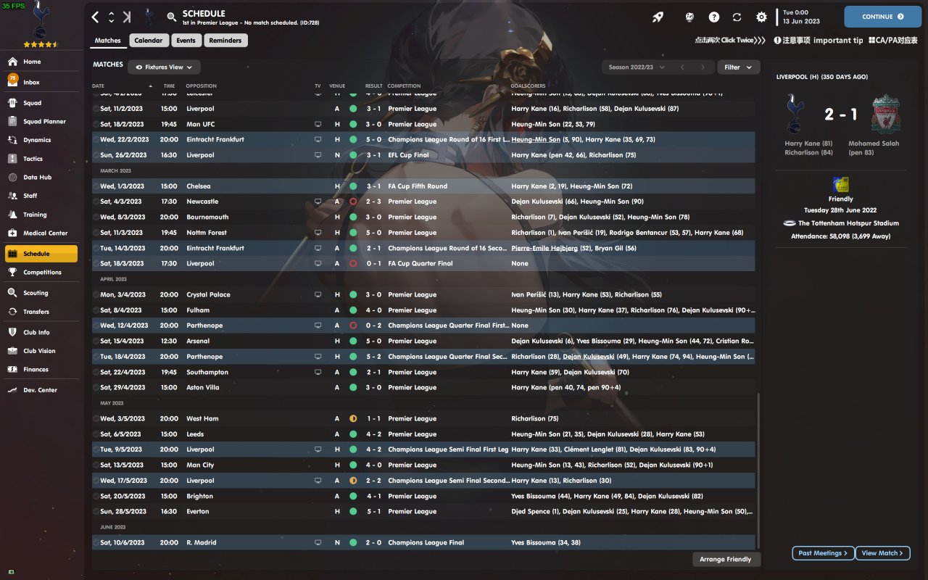This screenshot has width=928, height=580.
Task: Click the TV icon in R. Madrid row
Action: [x=318, y=542]
